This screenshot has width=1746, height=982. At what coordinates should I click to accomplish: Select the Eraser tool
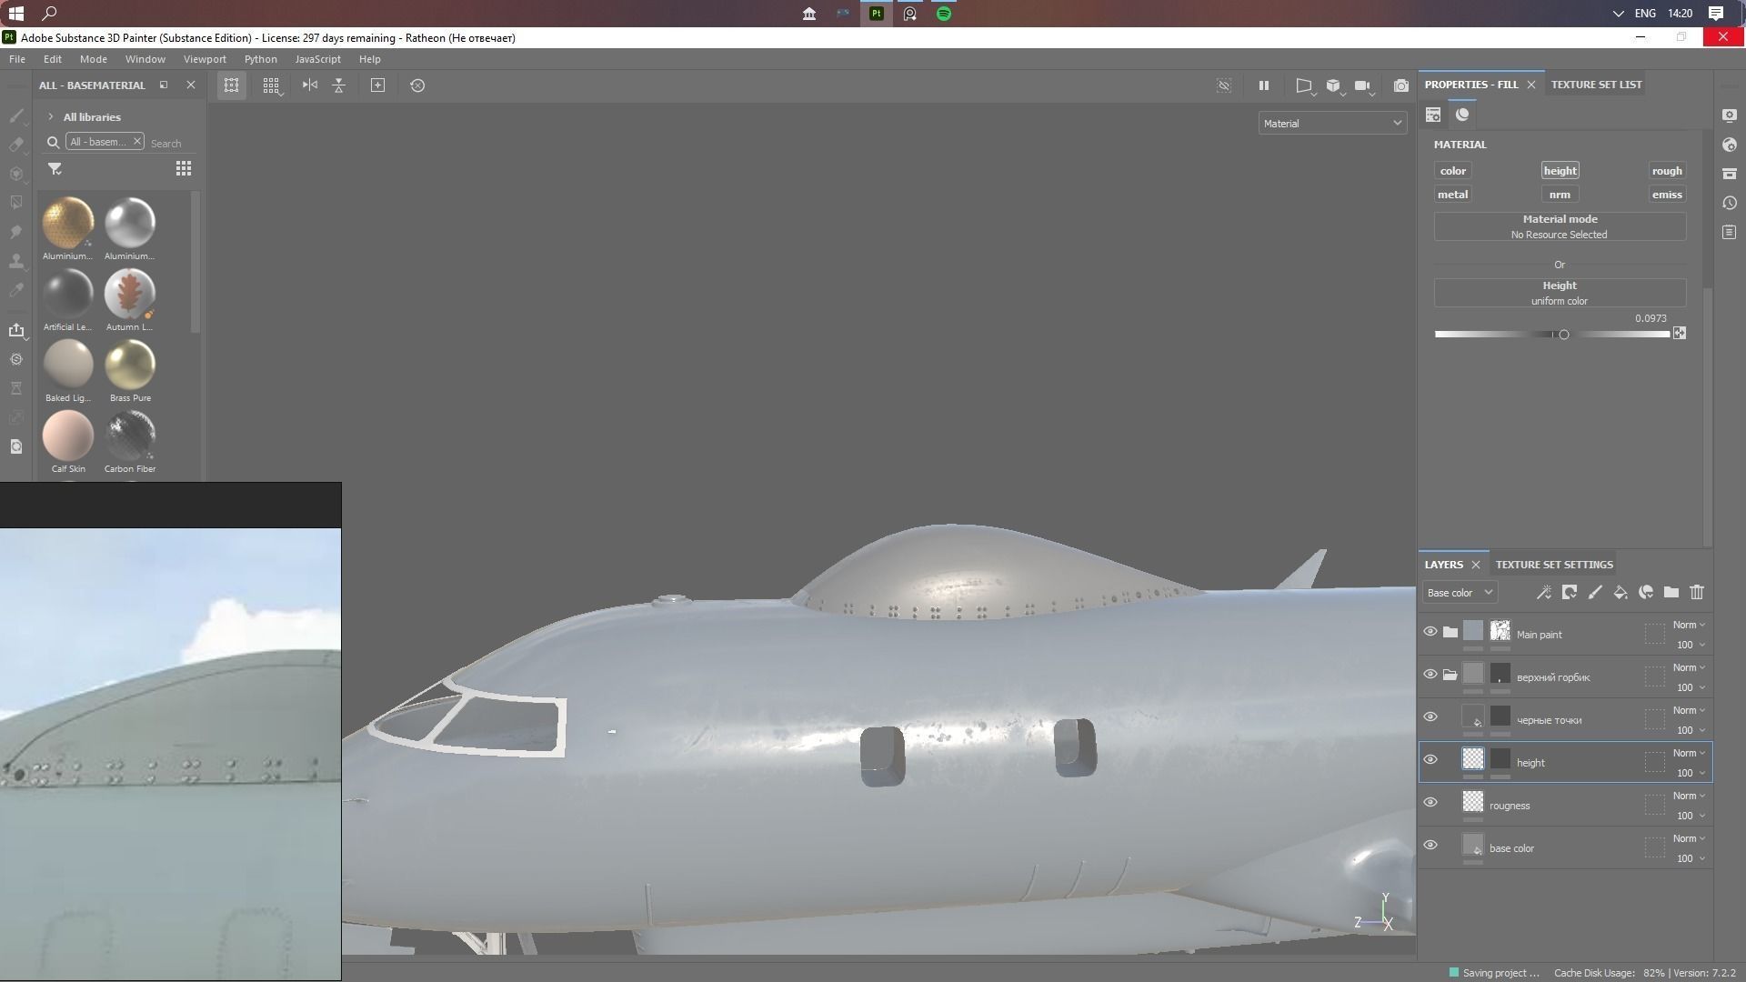tap(16, 145)
